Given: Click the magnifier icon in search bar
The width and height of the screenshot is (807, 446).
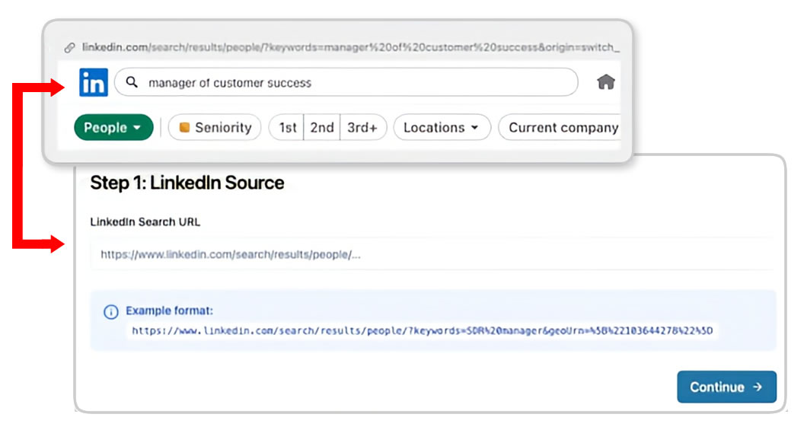Looking at the screenshot, I should [132, 82].
